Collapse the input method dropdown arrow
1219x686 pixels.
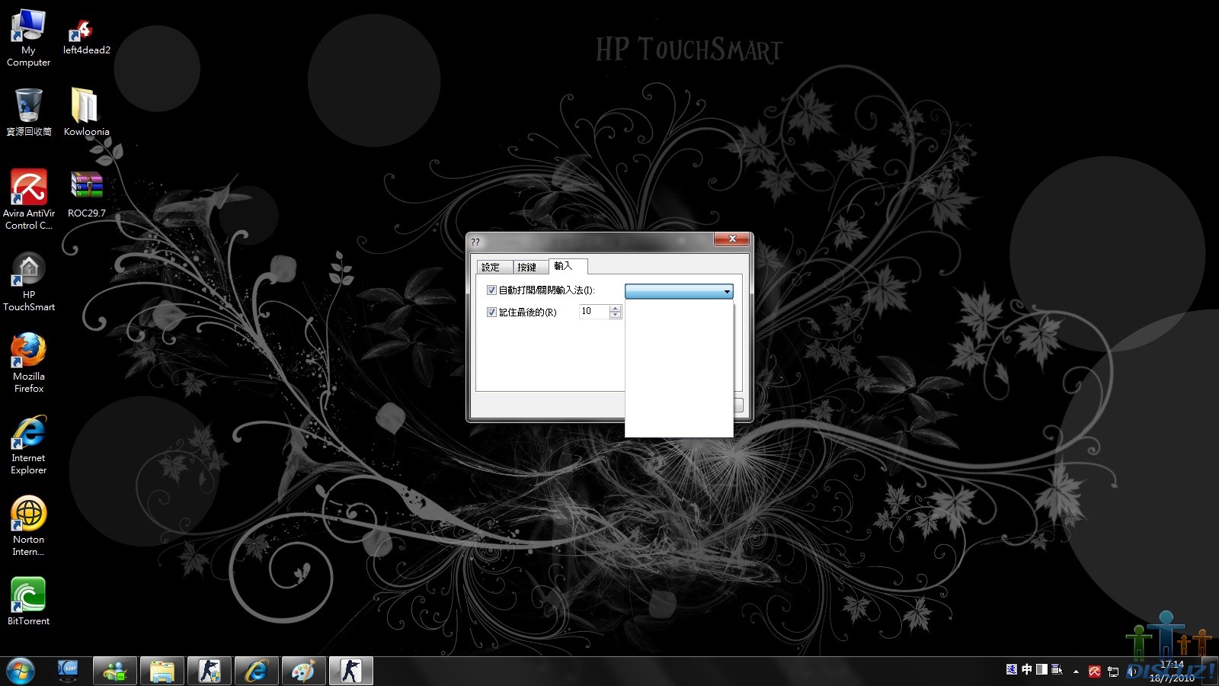[727, 291]
